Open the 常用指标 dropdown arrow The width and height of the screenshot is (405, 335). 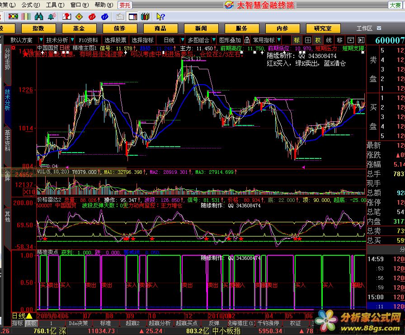(x=279, y=40)
